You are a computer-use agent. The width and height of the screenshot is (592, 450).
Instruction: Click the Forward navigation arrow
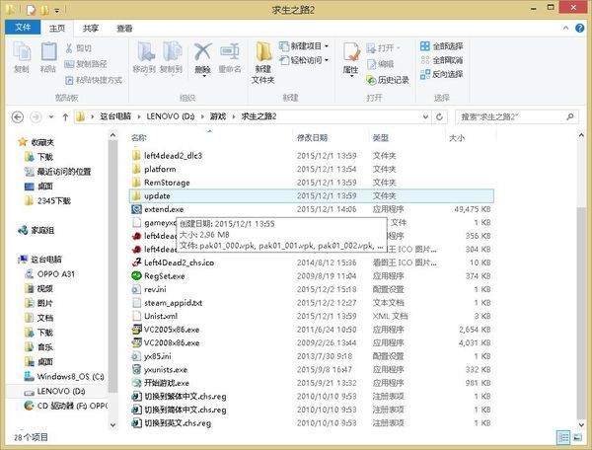click(x=36, y=117)
